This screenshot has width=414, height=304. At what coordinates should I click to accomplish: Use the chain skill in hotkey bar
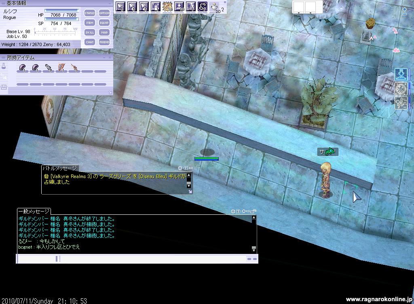point(203,6)
